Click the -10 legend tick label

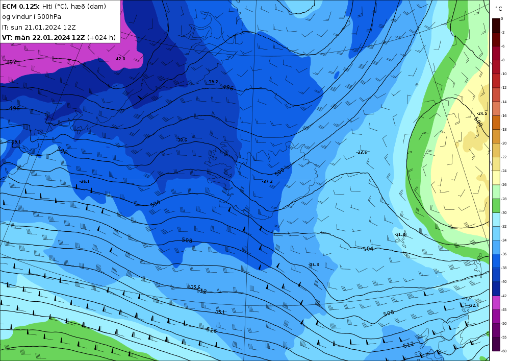pos(504,74)
